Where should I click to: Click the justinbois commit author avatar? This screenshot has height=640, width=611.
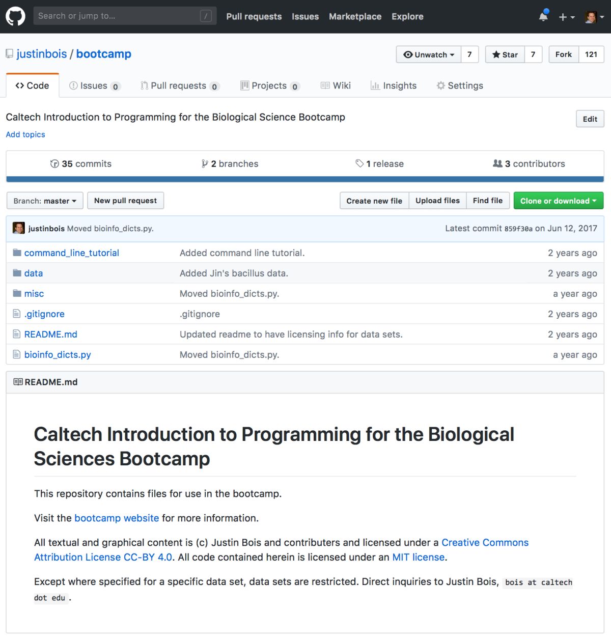pos(19,228)
